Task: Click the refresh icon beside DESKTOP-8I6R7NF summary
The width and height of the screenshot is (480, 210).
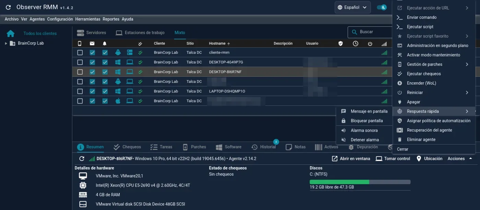Action: (82, 159)
